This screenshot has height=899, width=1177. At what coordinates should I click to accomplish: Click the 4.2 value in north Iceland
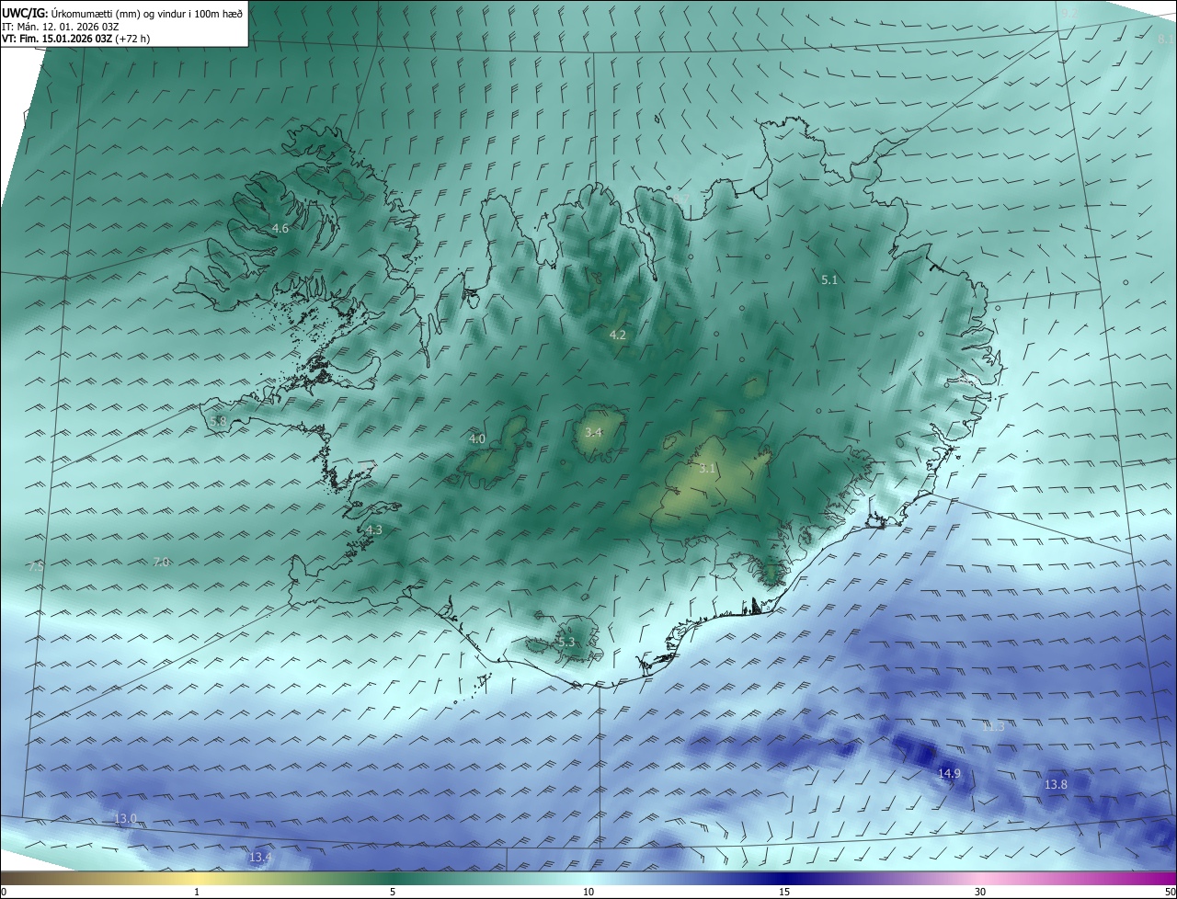click(x=617, y=336)
